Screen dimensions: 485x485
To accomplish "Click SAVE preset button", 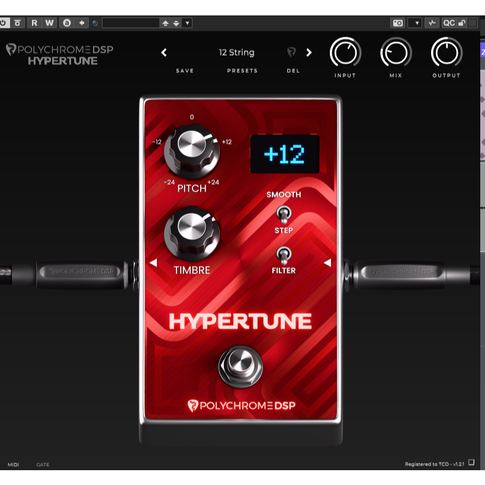I will 185,71.
